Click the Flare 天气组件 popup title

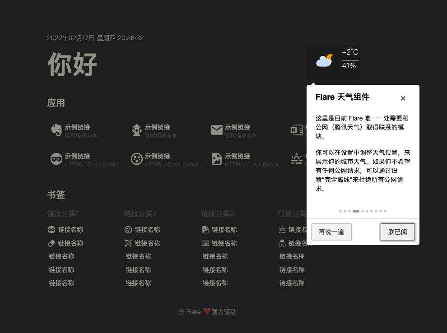point(342,97)
